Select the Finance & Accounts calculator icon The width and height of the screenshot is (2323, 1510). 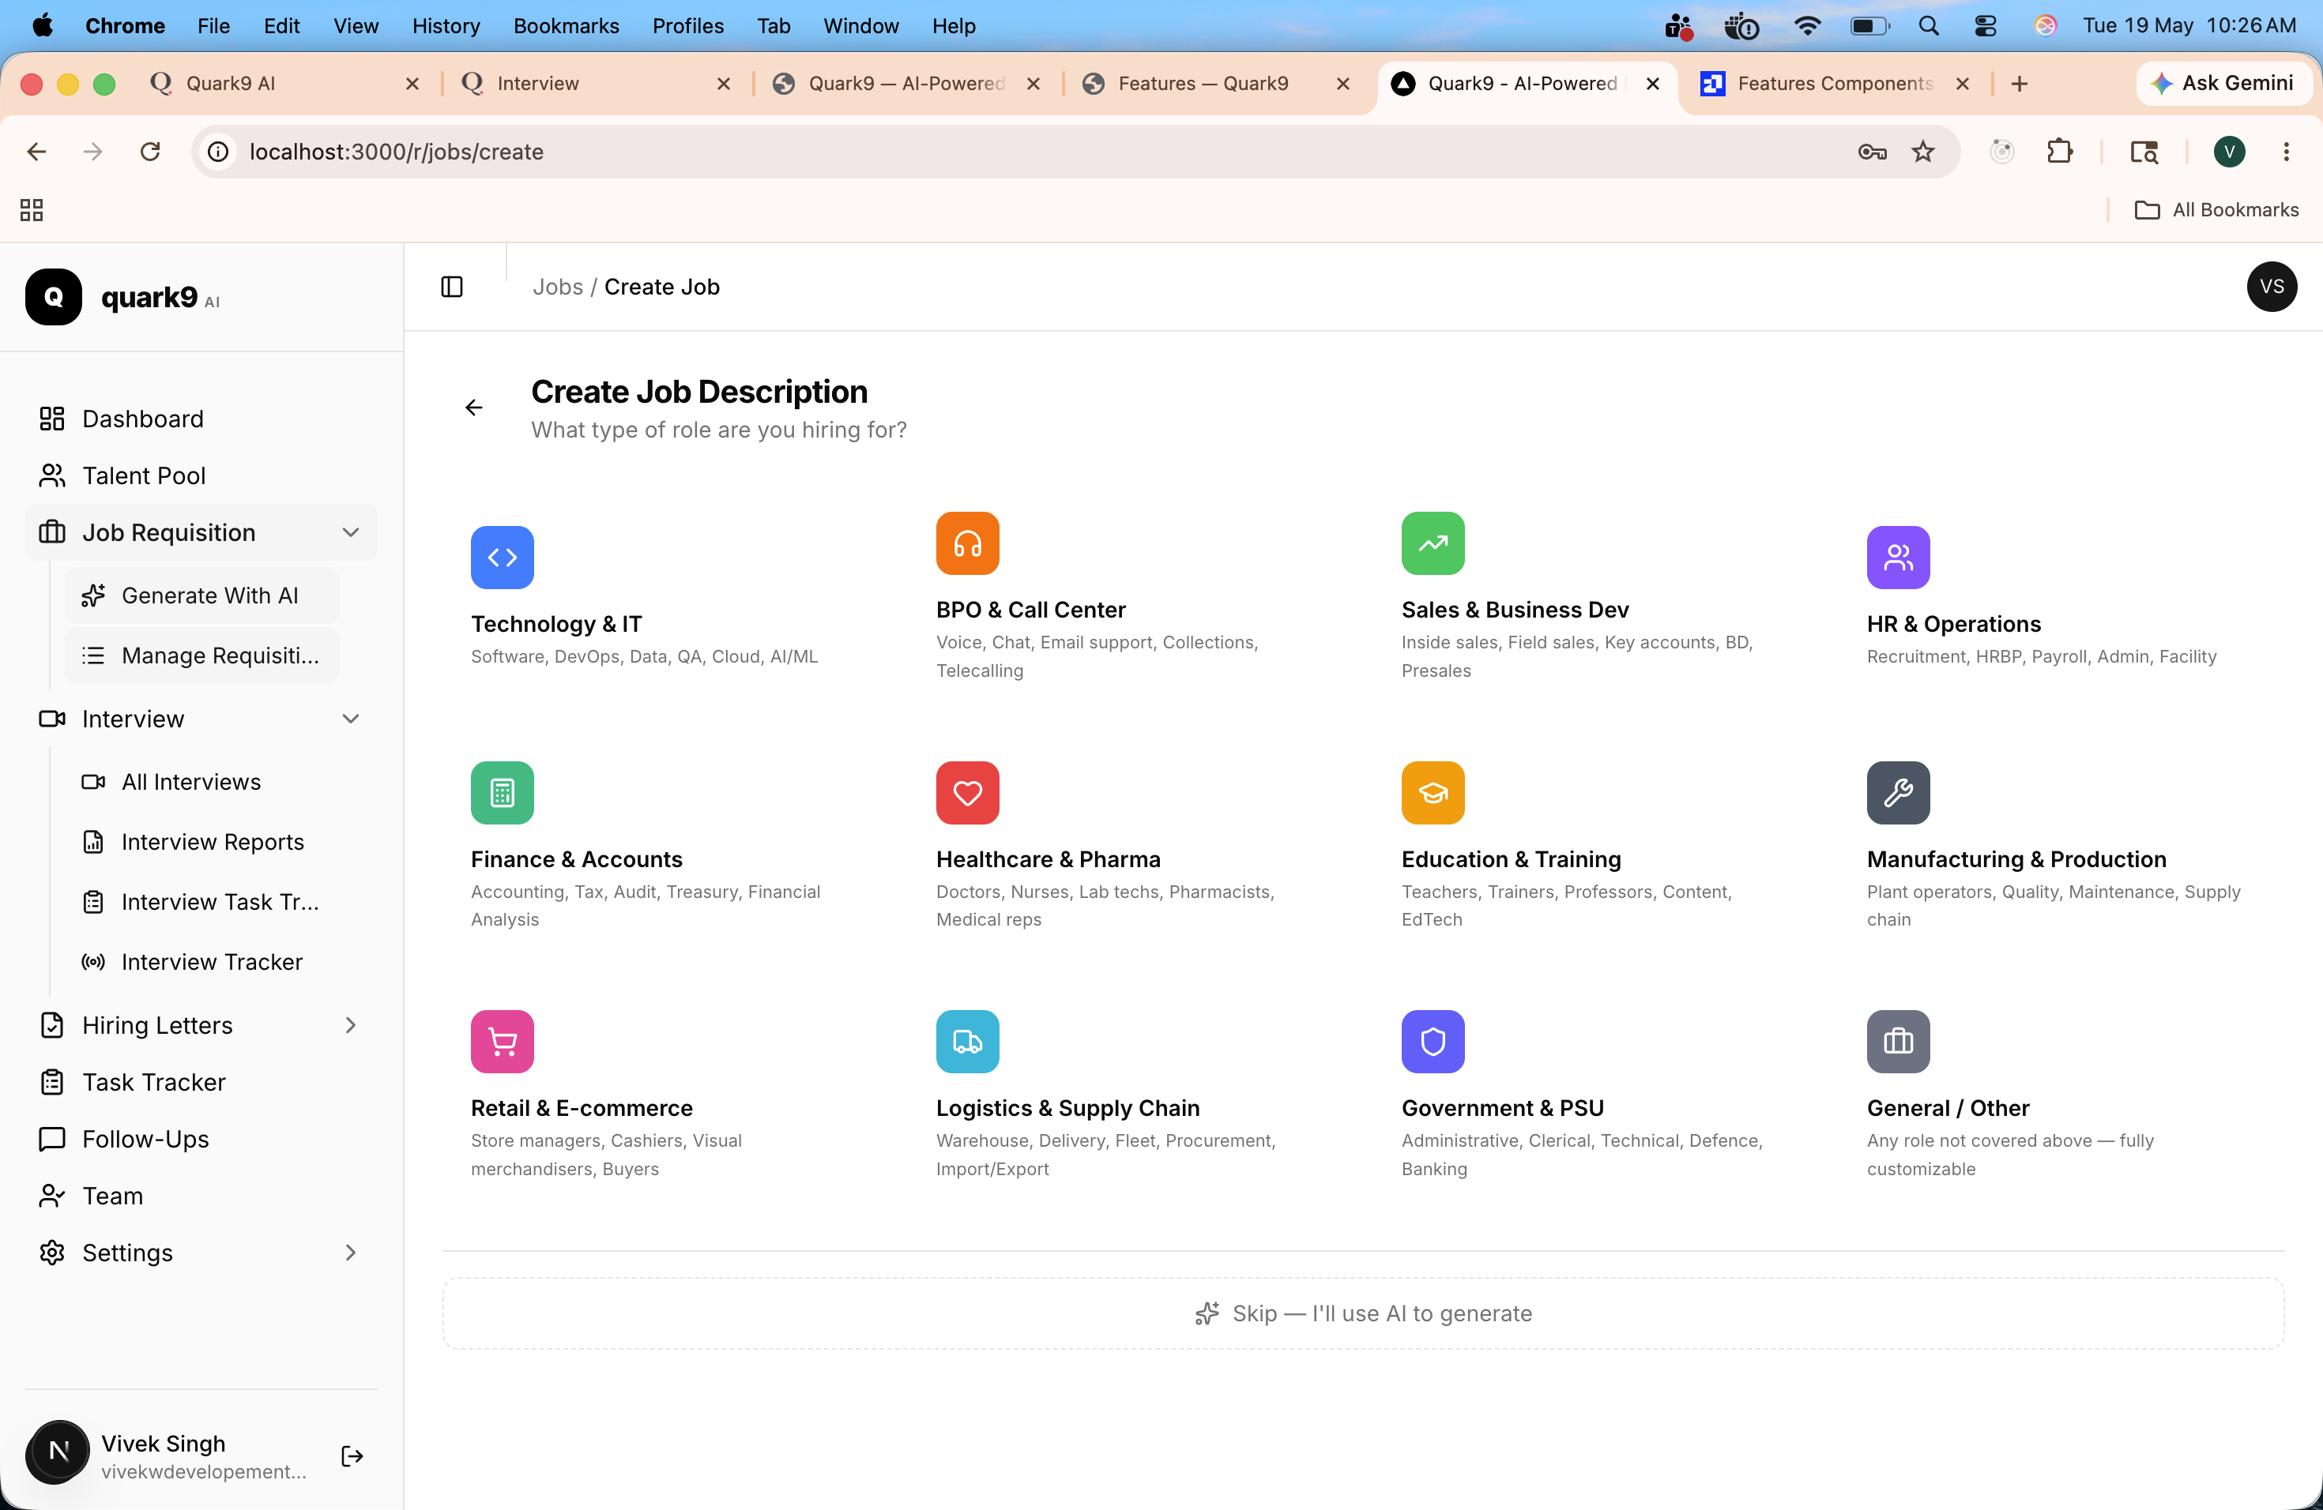click(x=502, y=792)
